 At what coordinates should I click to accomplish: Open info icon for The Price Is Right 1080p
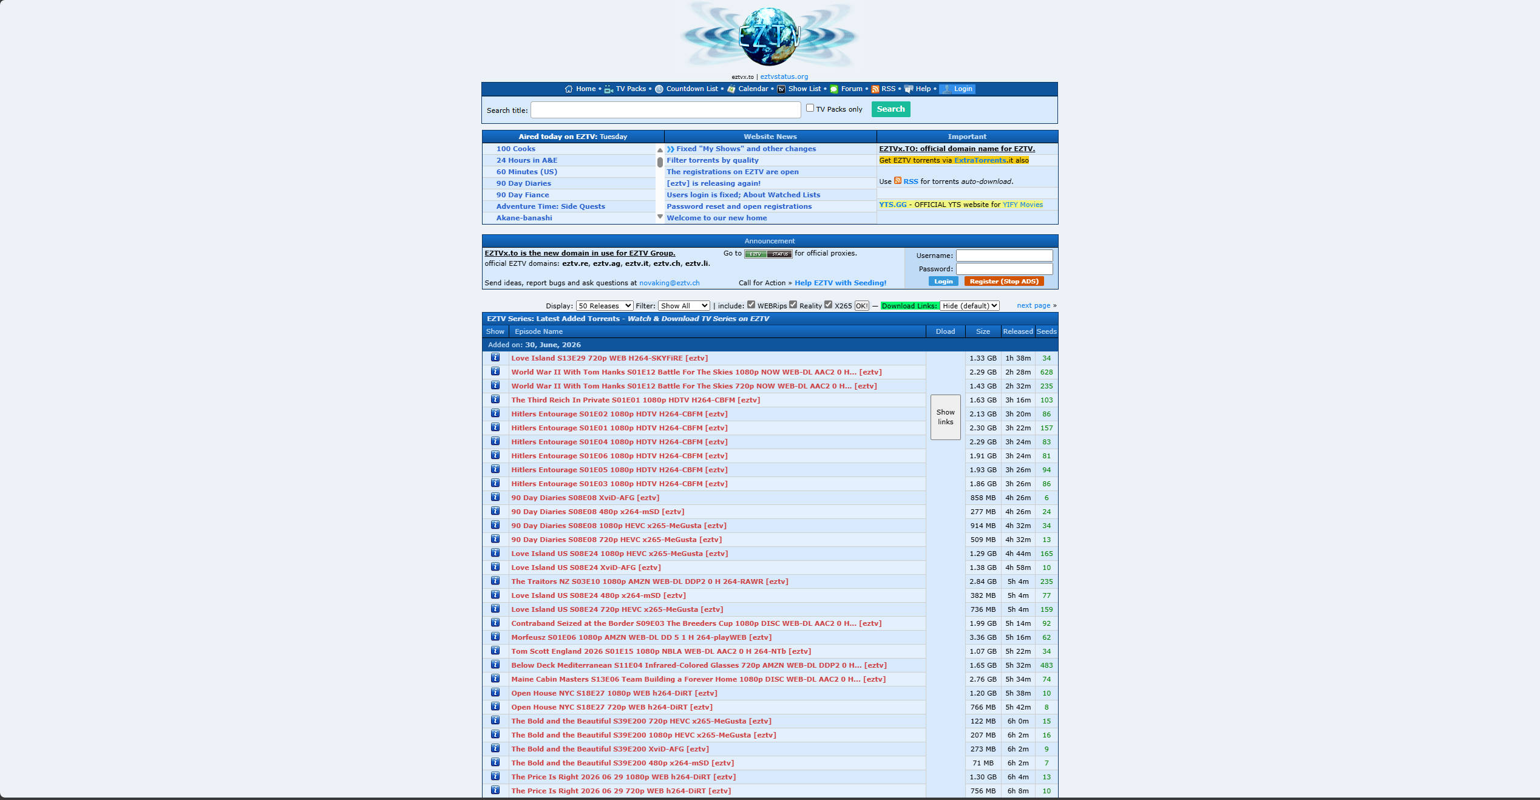coord(495,776)
